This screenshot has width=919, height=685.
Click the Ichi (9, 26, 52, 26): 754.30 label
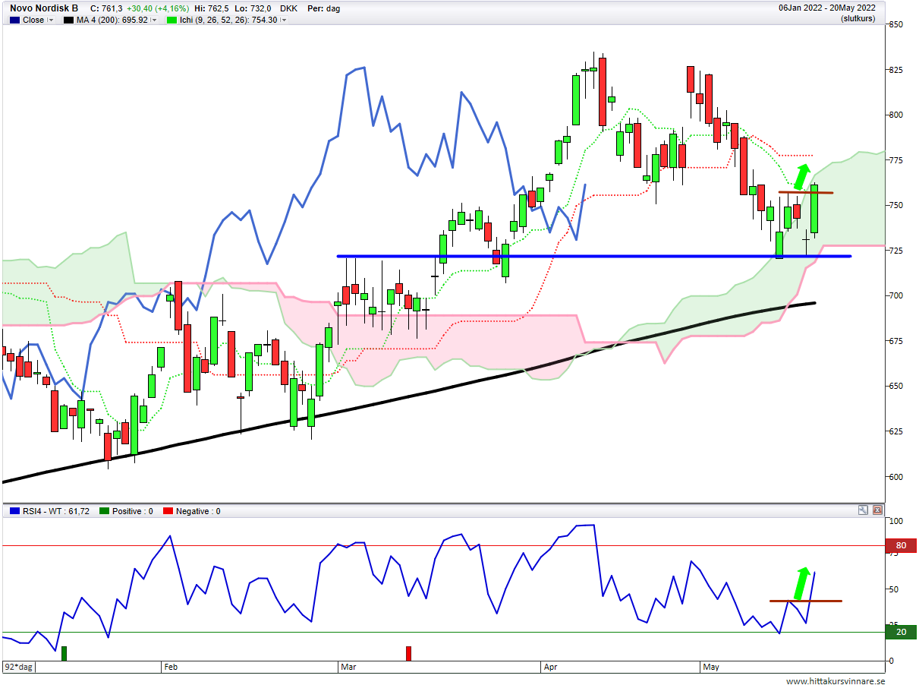pos(228,21)
